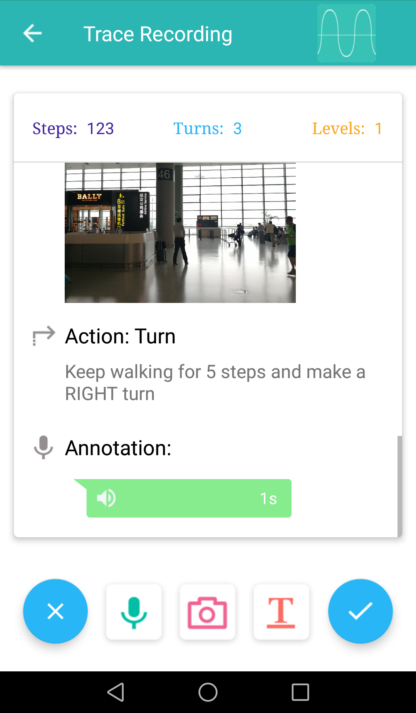Select the Turns: 3 counter
Viewport: 416px width, 713px height.
pos(207,128)
